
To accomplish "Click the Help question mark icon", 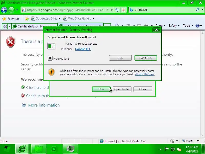I will 198,25.
